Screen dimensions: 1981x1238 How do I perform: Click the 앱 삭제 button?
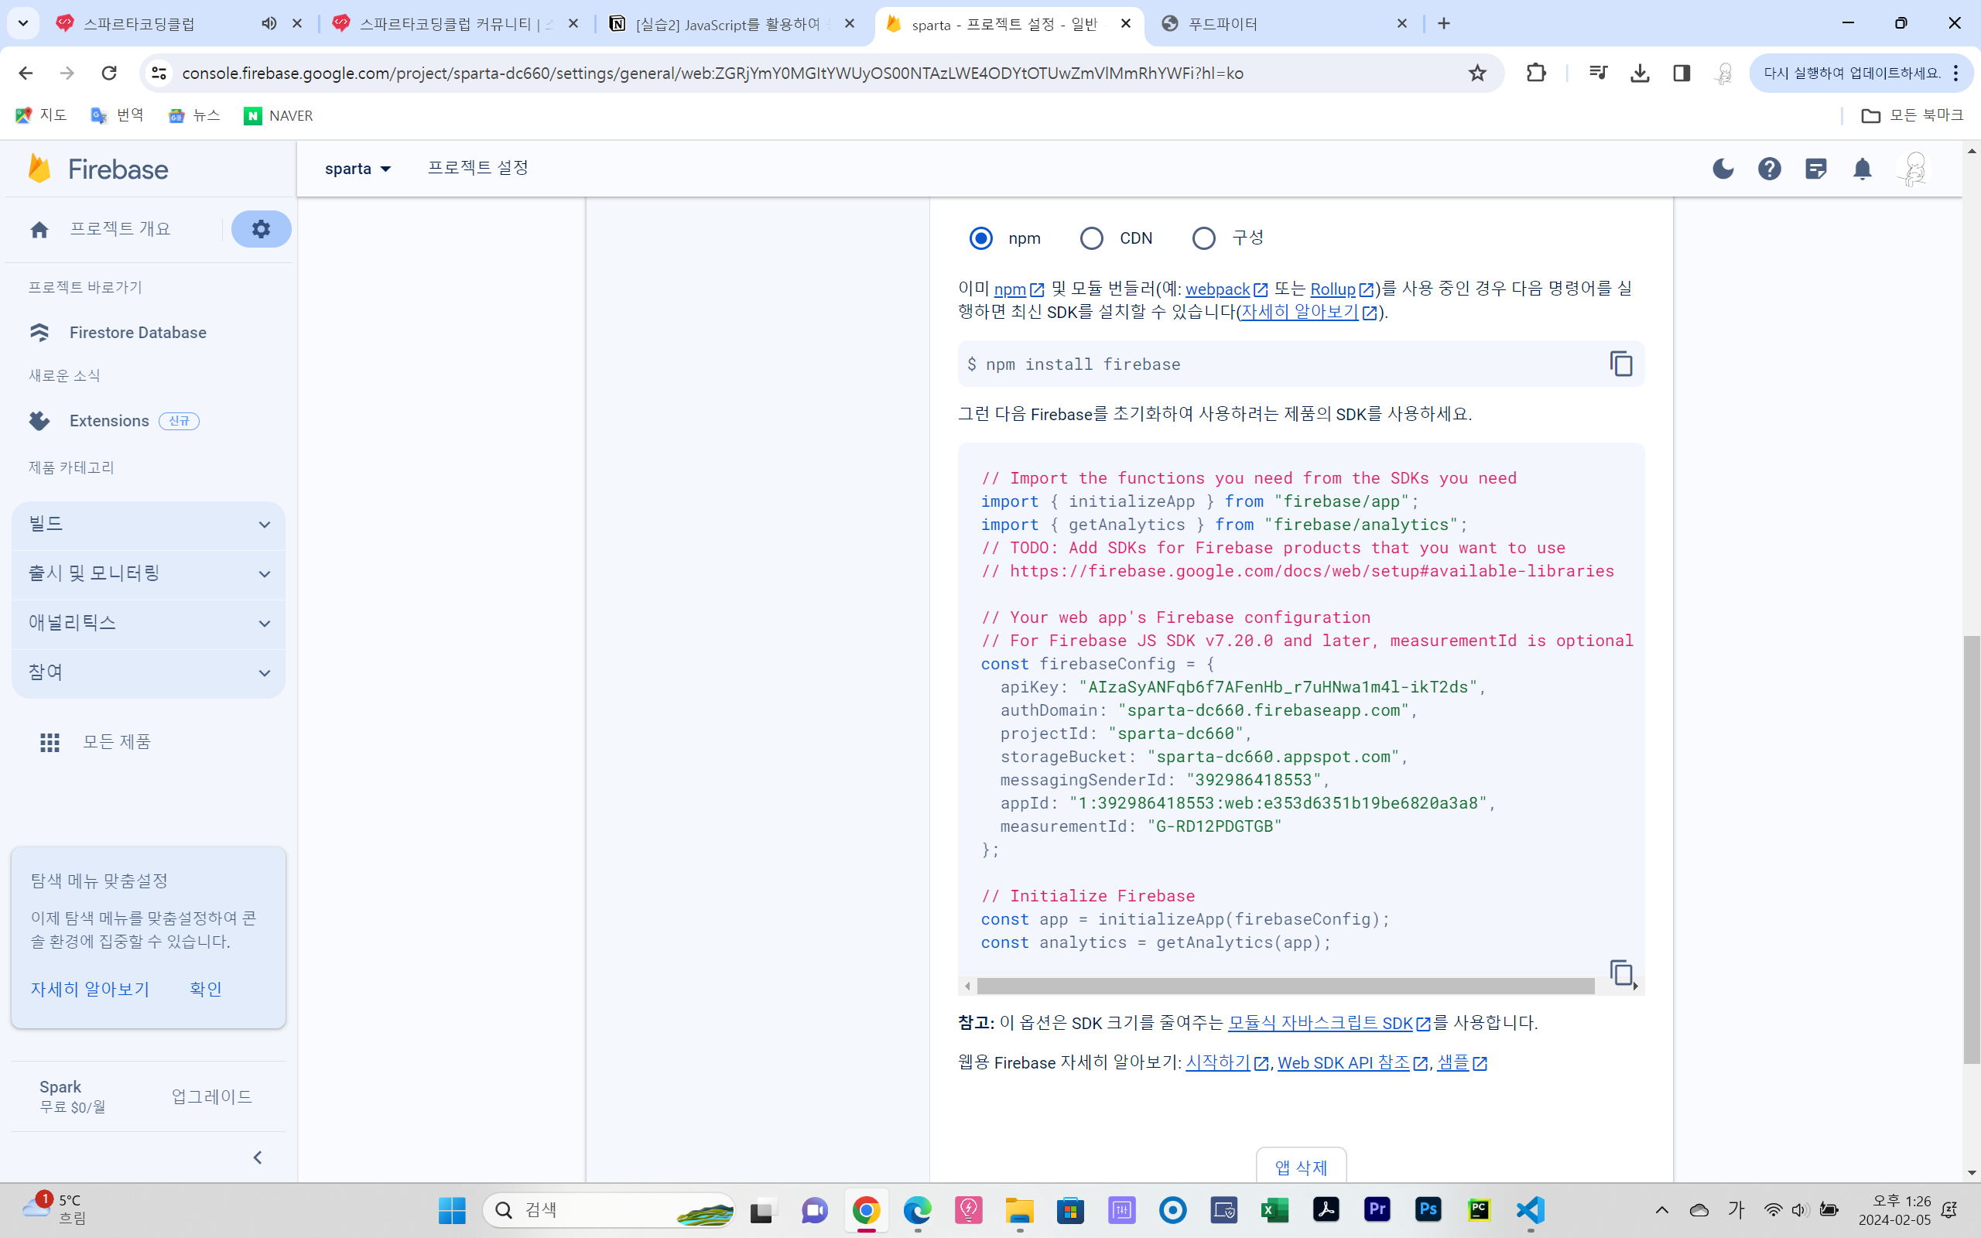(1301, 1166)
